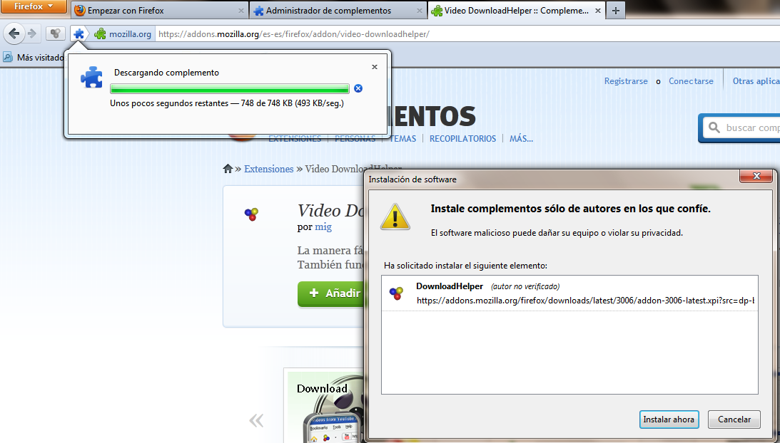Viewport: 780px width, 443px height.
Task: Switch to Administrador de complementos tab
Action: [x=328, y=11]
